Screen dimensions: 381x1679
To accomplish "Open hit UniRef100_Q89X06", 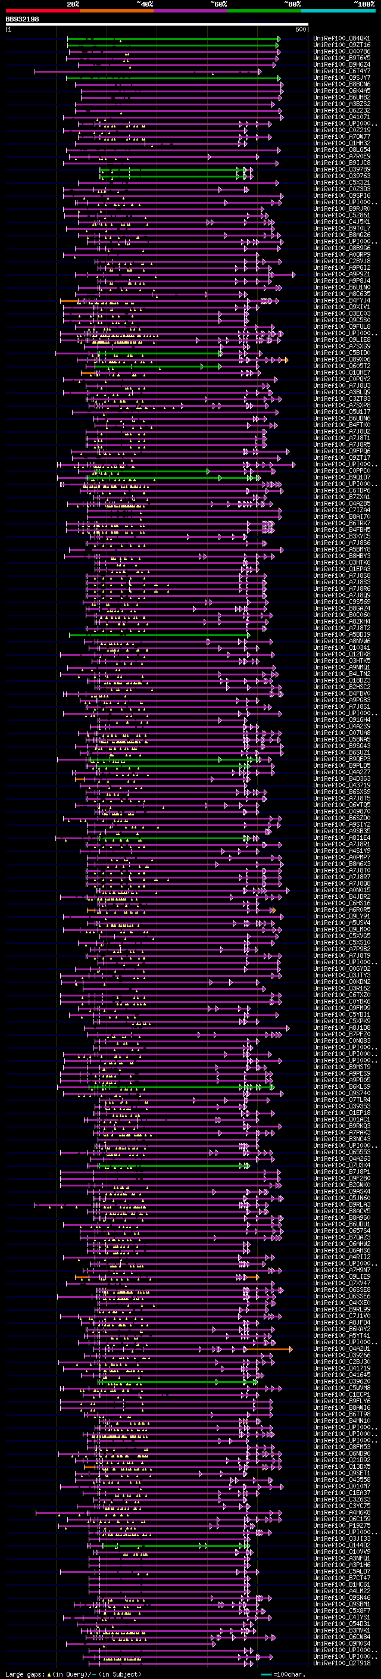I will tap(342, 359).
